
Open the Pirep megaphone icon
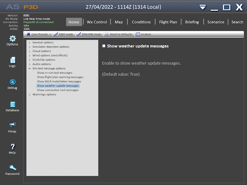12,126
